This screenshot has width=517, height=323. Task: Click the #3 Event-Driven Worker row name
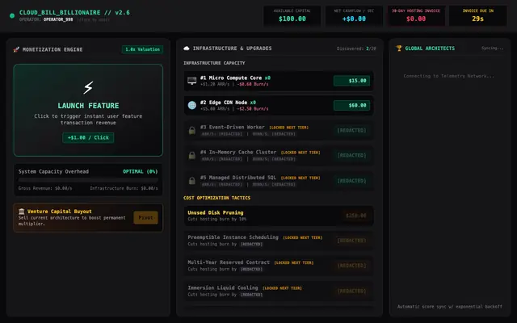tap(232, 128)
